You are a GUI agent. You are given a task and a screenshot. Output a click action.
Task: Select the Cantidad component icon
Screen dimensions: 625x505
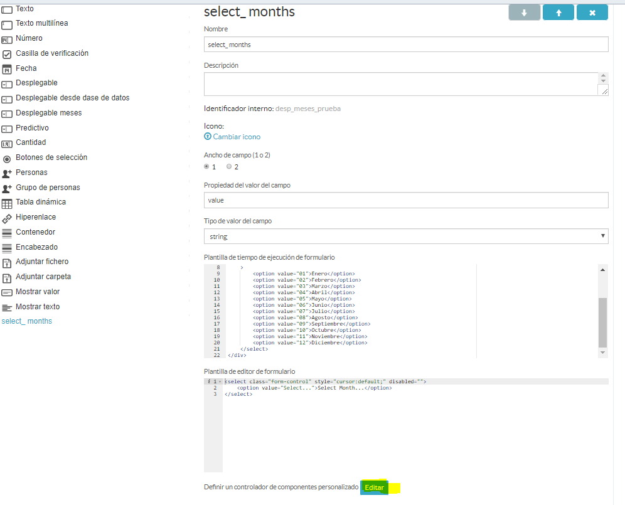[x=7, y=144]
